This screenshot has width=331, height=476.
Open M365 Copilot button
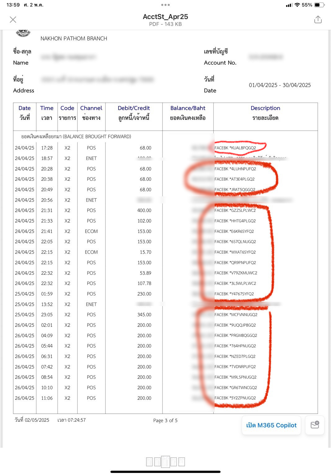coord(271,425)
